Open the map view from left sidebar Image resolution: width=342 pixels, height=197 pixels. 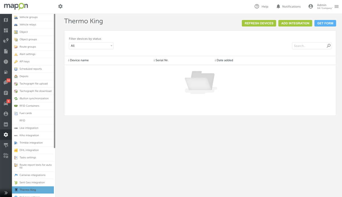click(x=6, y=20)
